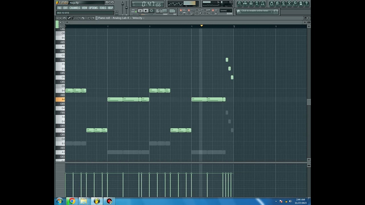Click the scissors one-click audio icon

pyautogui.click(x=289, y=4)
